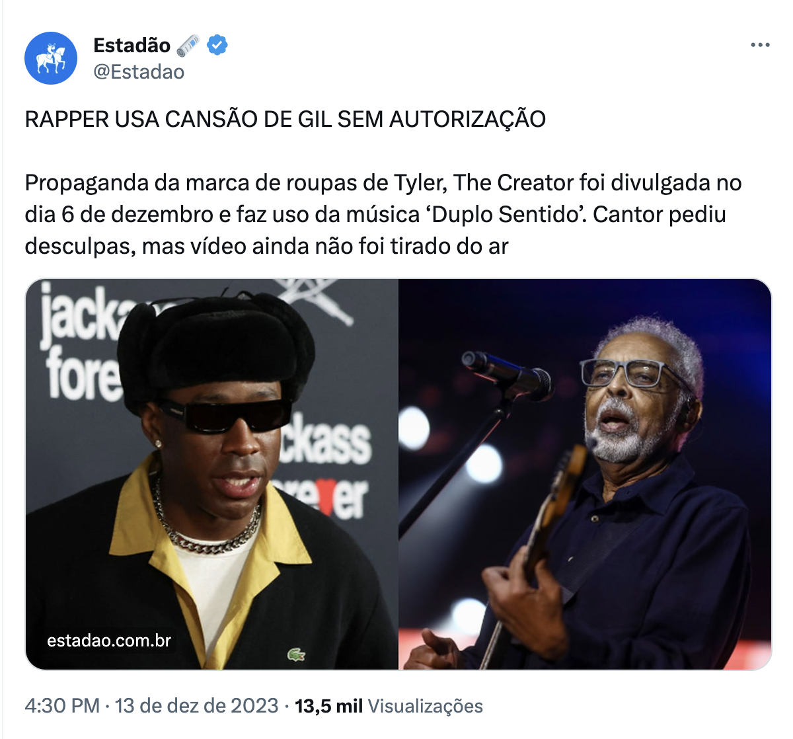Open the right photo with guitarist
793x739 pixels.
click(x=585, y=474)
